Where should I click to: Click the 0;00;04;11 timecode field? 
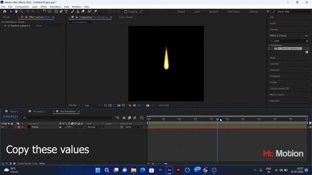(11, 117)
